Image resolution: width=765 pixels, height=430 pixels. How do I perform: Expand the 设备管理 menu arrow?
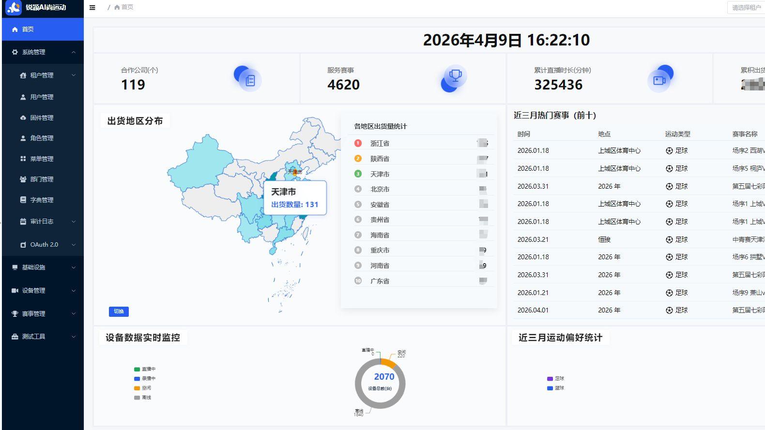[x=74, y=291]
